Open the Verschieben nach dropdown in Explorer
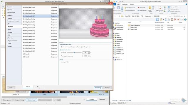Screen dimensions: 188x105 point(130,8)
